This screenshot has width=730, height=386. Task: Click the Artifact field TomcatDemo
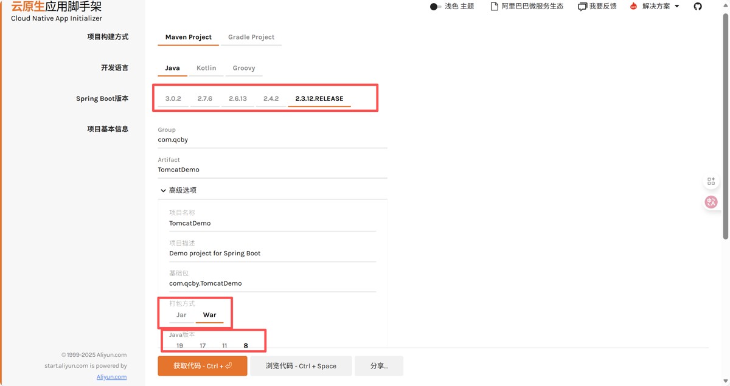pyautogui.click(x=273, y=170)
